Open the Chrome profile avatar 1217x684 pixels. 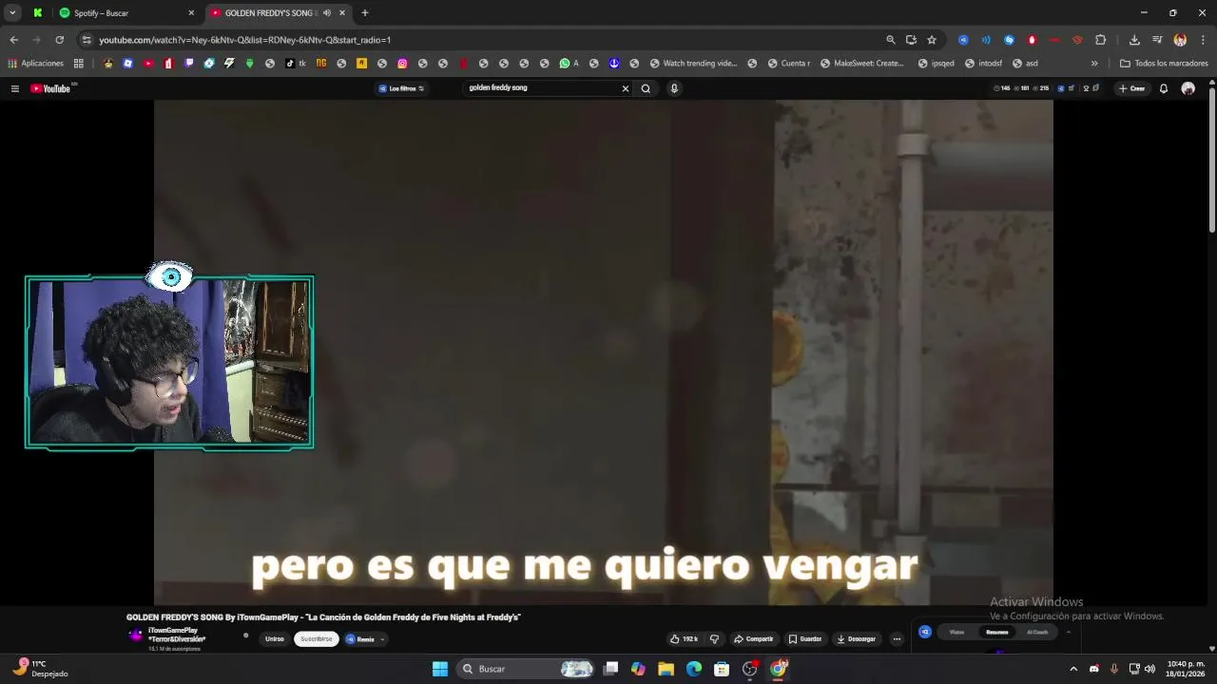[1180, 40]
